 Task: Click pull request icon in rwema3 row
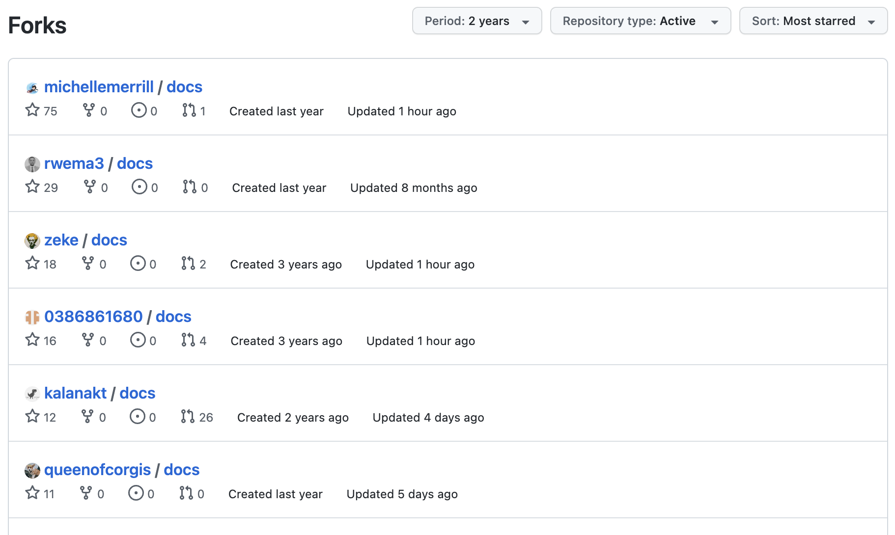pyautogui.click(x=190, y=187)
